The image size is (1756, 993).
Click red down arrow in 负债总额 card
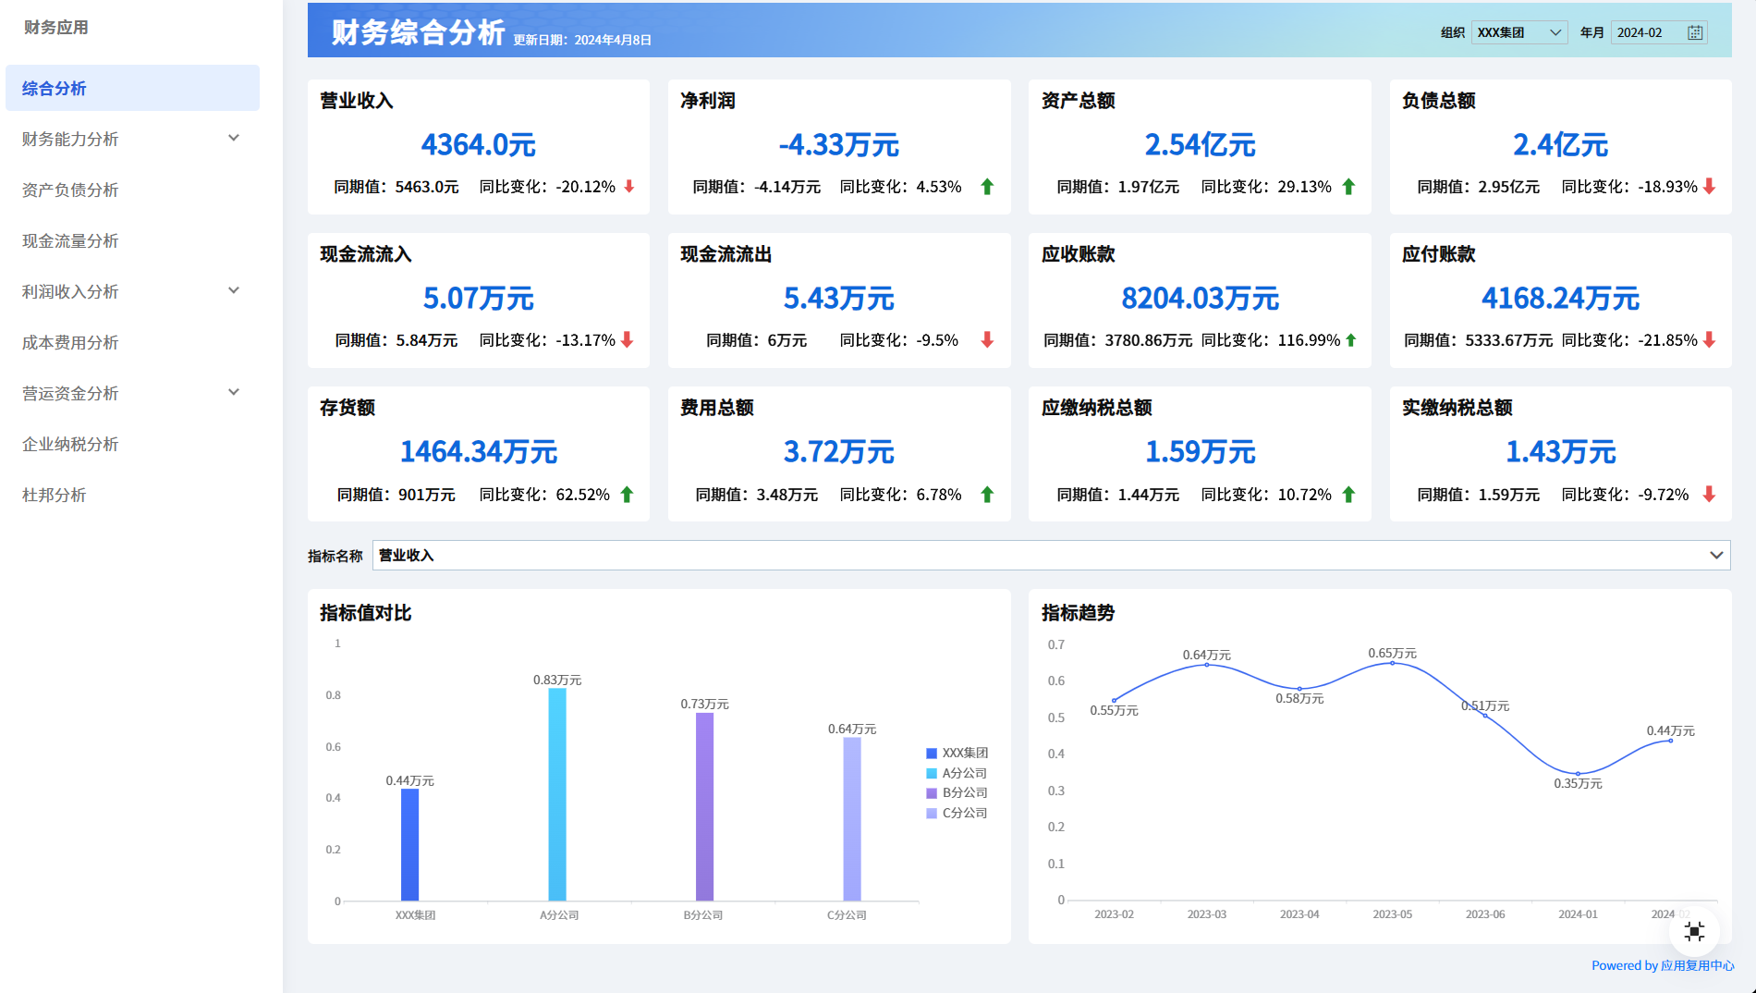1710,187
